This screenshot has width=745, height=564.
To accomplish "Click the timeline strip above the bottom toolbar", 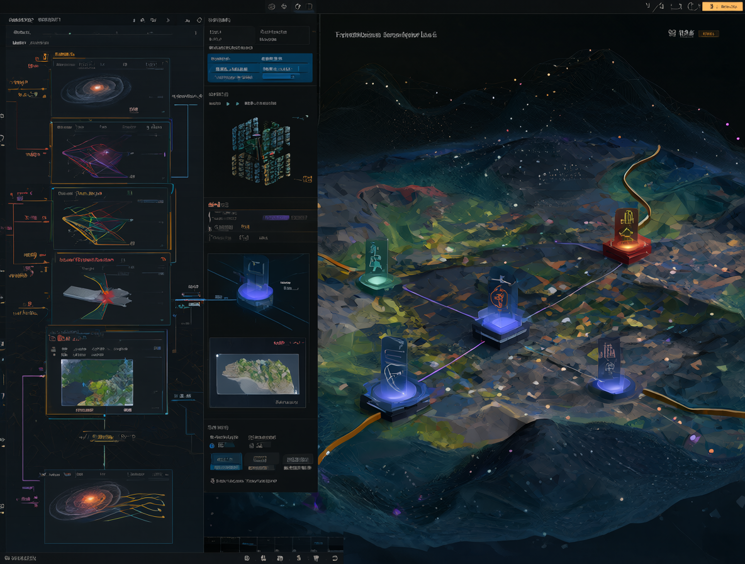I will point(273,544).
